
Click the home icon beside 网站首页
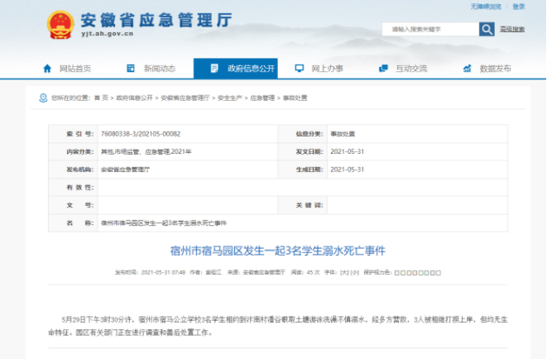(47, 69)
